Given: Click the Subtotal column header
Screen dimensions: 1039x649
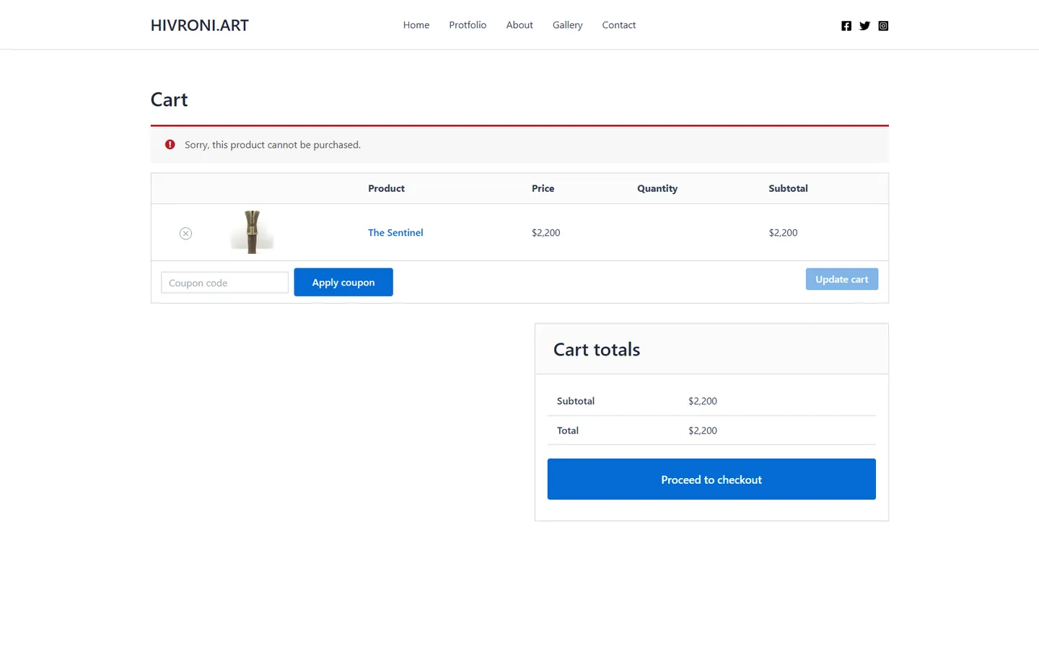Looking at the screenshot, I should click(x=788, y=189).
